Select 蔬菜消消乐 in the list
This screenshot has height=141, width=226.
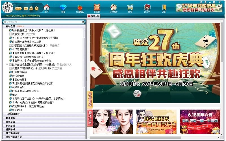click(x=17, y=87)
